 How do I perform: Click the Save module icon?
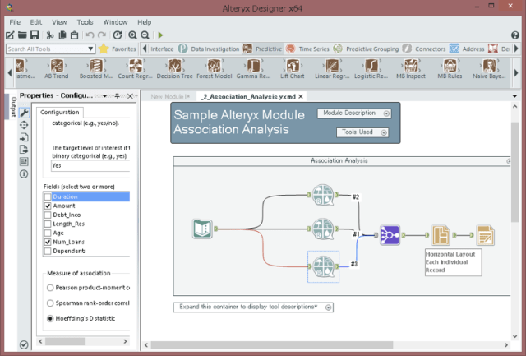click(35, 35)
